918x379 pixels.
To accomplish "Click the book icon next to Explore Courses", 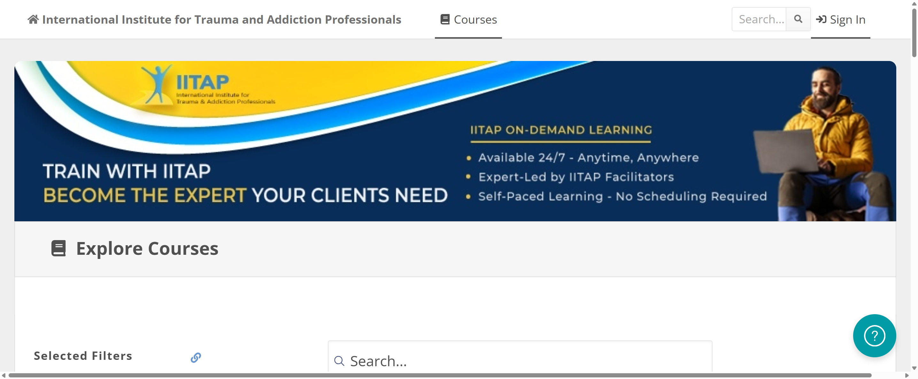I will (58, 248).
